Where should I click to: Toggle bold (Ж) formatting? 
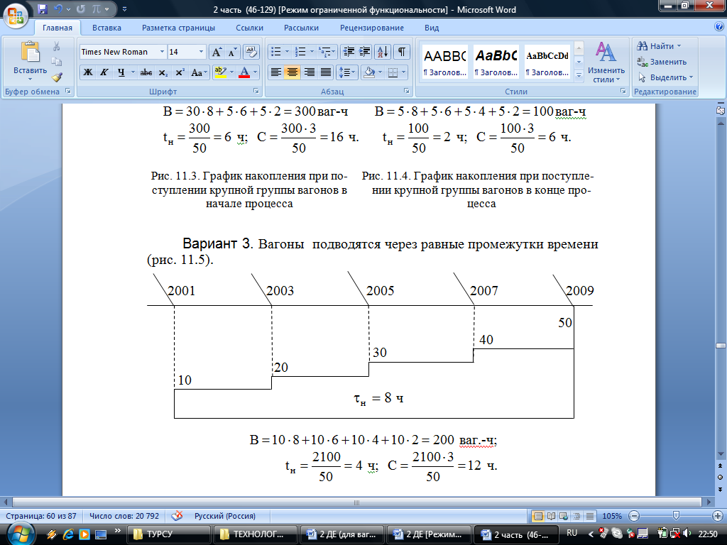click(x=87, y=72)
